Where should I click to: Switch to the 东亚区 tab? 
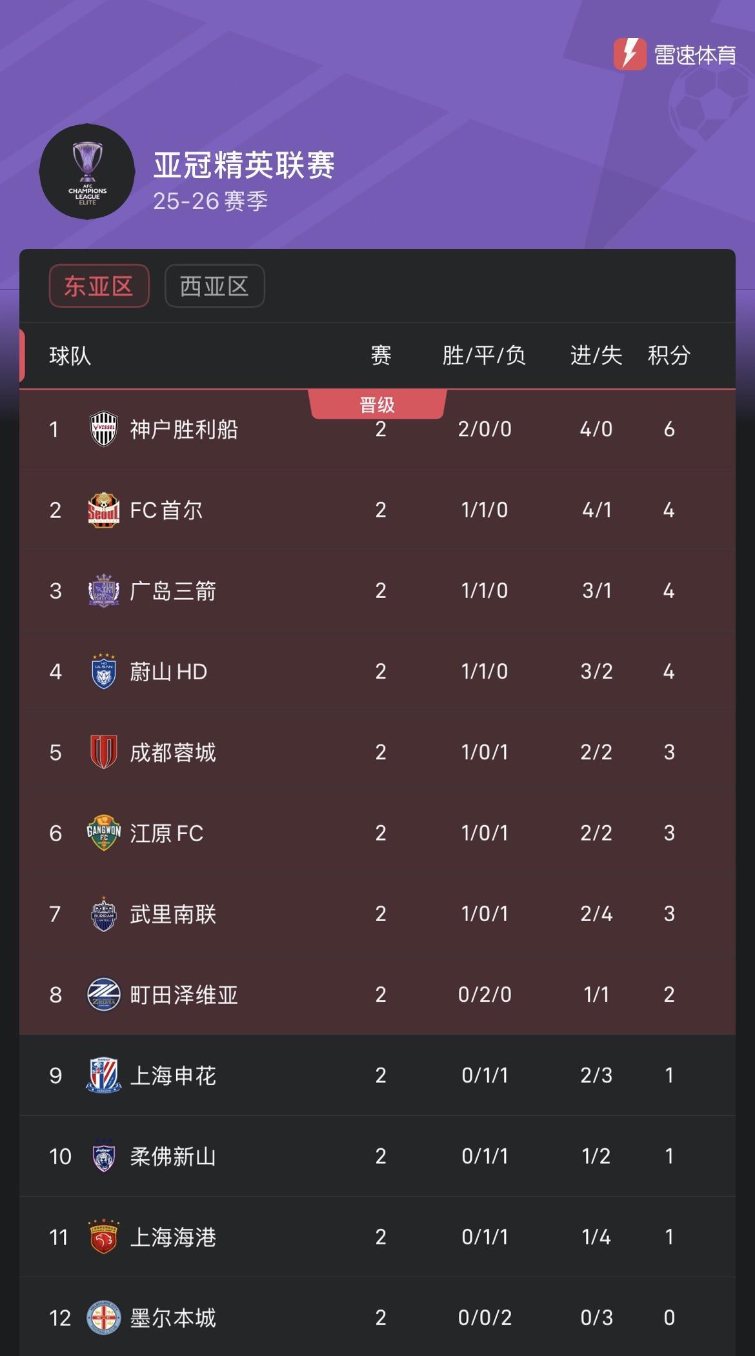click(99, 286)
